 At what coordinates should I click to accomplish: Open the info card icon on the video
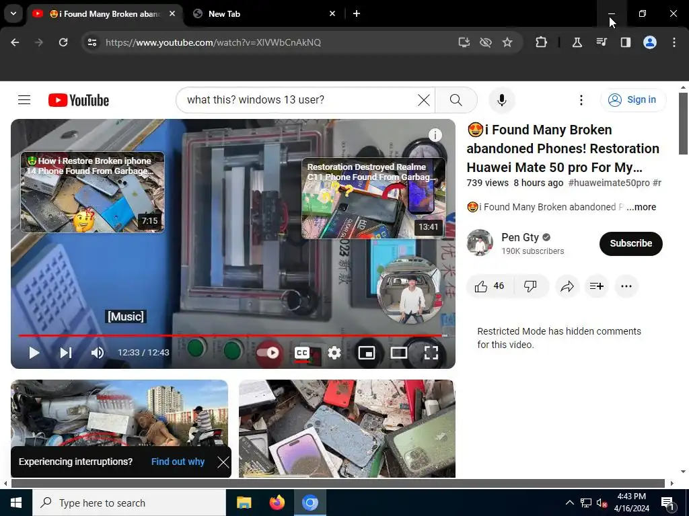(435, 134)
